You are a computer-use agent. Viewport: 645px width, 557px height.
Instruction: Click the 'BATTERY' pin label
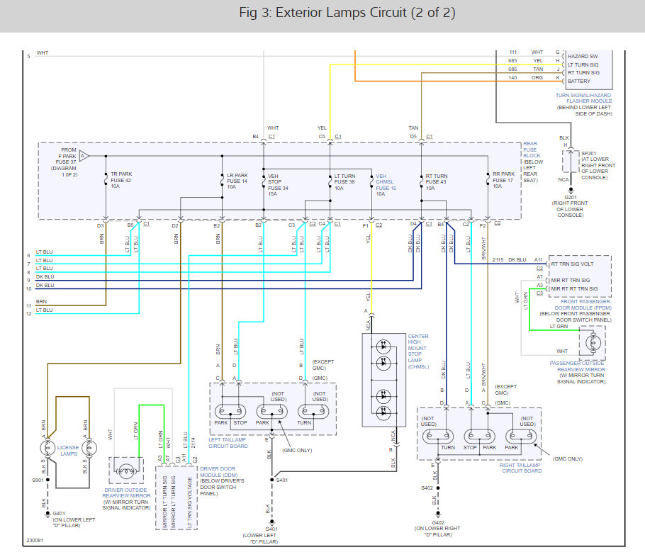click(x=579, y=81)
